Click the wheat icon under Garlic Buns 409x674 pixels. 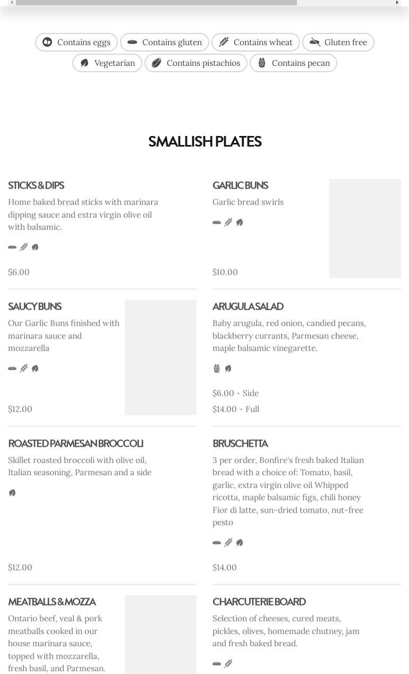click(228, 223)
